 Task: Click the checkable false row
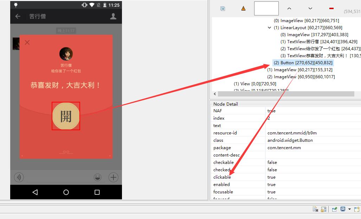[286, 162]
